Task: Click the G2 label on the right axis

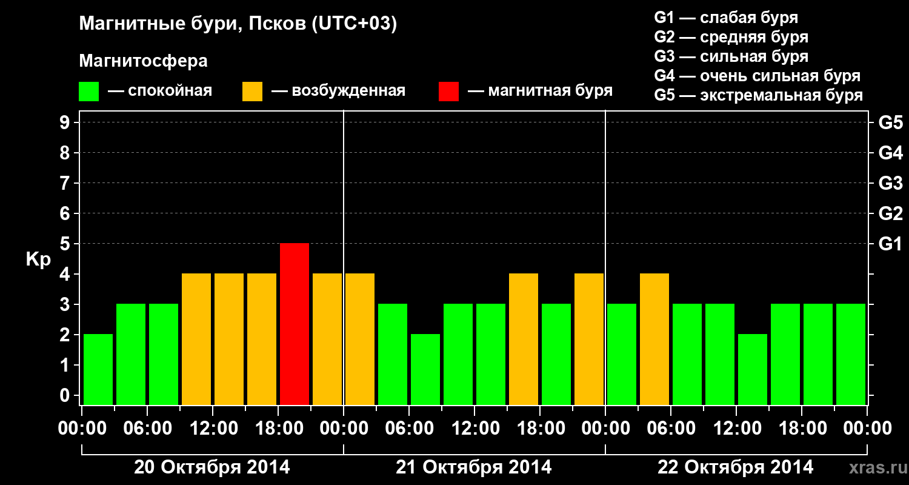Action: click(x=890, y=213)
